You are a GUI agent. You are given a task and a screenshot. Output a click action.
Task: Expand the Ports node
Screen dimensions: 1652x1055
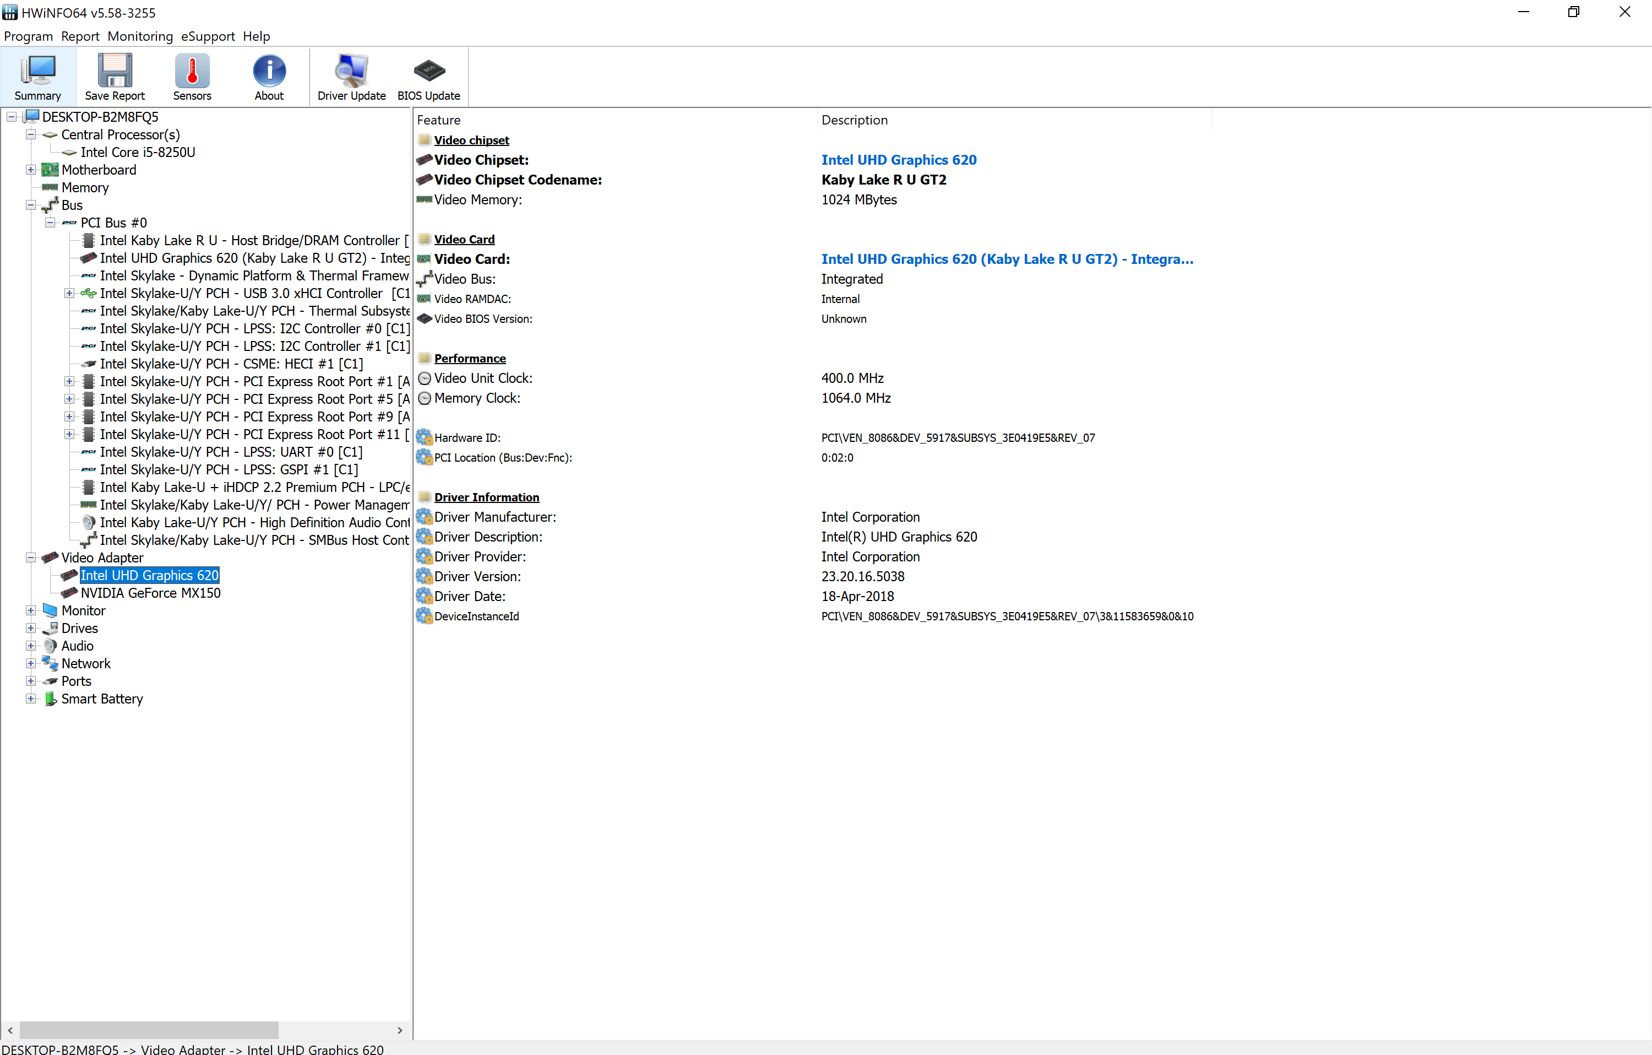click(31, 681)
